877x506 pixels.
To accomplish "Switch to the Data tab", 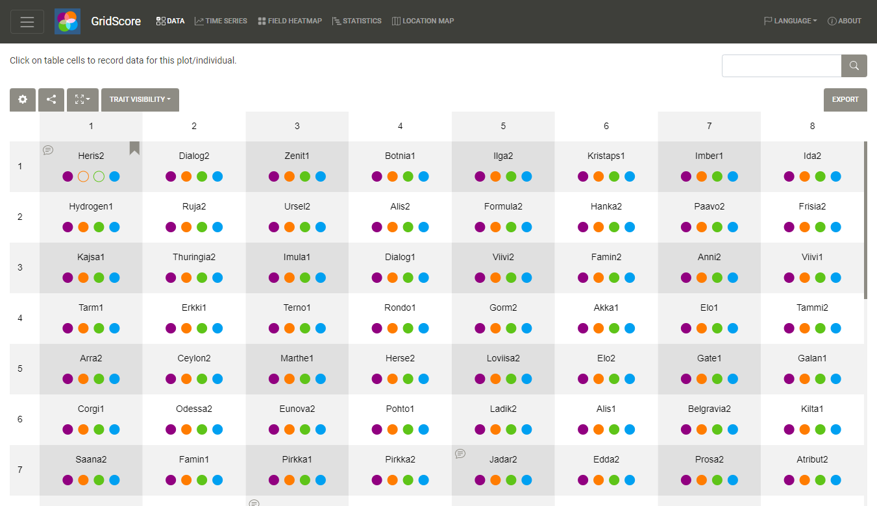I will pos(171,21).
